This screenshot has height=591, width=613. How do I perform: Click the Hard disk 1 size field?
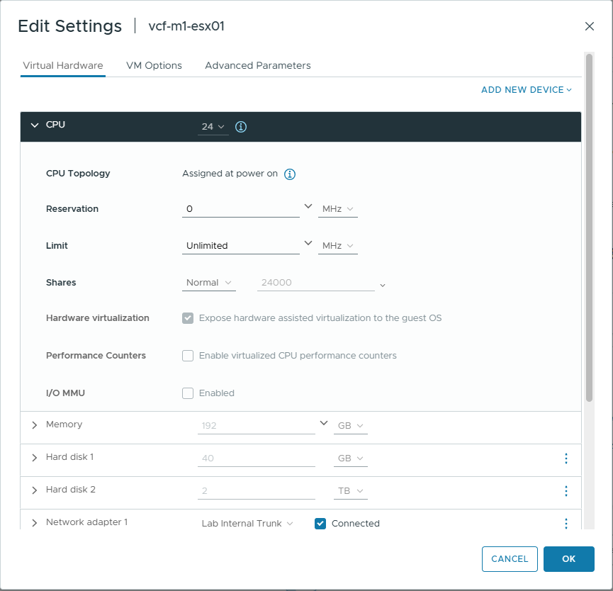coord(257,458)
